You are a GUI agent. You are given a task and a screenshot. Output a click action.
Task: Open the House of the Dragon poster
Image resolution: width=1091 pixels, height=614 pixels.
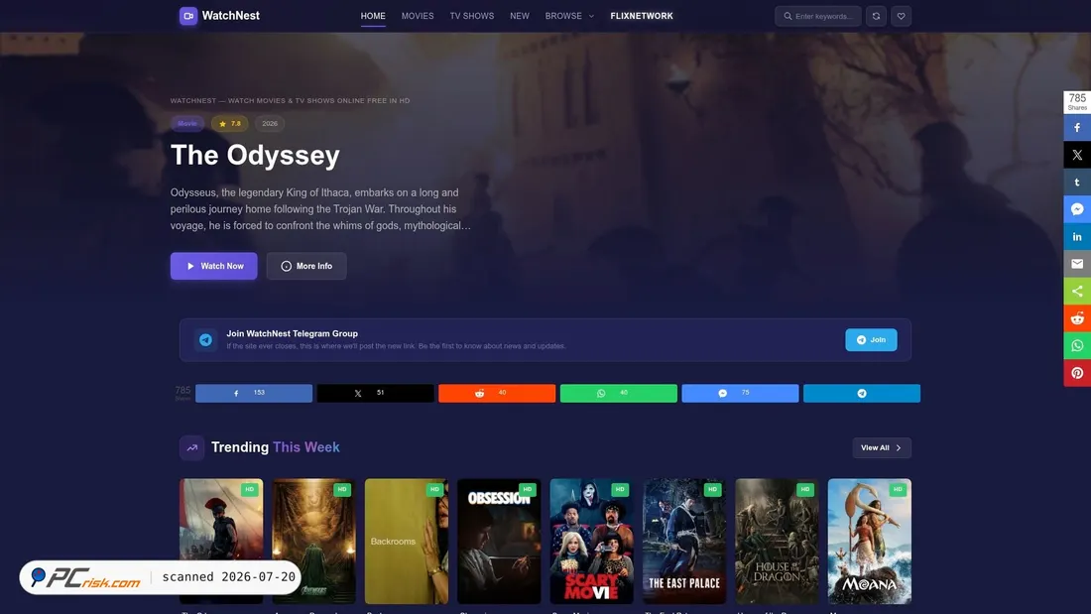pyautogui.click(x=777, y=541)
